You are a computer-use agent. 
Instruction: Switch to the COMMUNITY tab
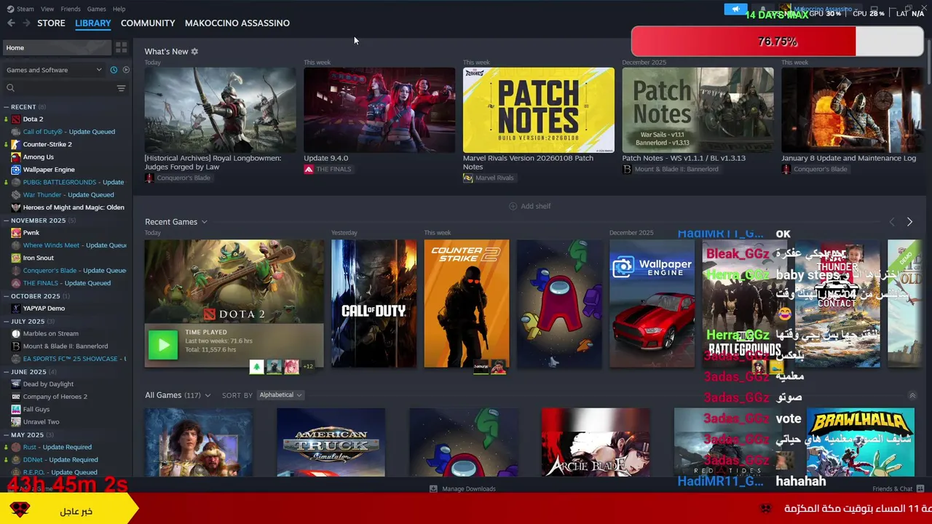tap(148, 23)
